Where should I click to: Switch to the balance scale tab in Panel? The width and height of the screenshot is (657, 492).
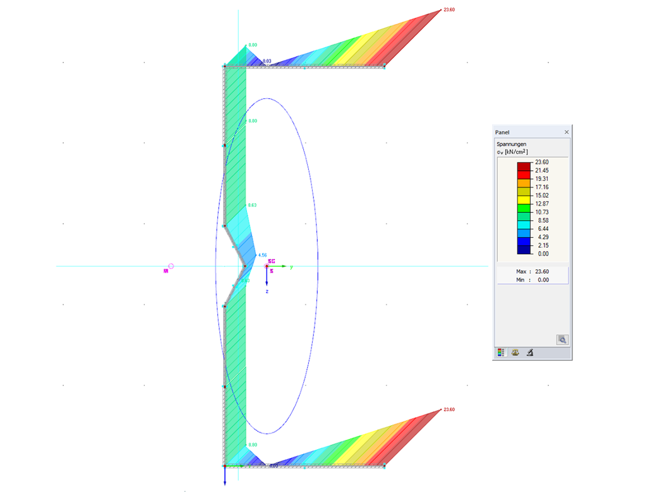[x=515, y=352]
